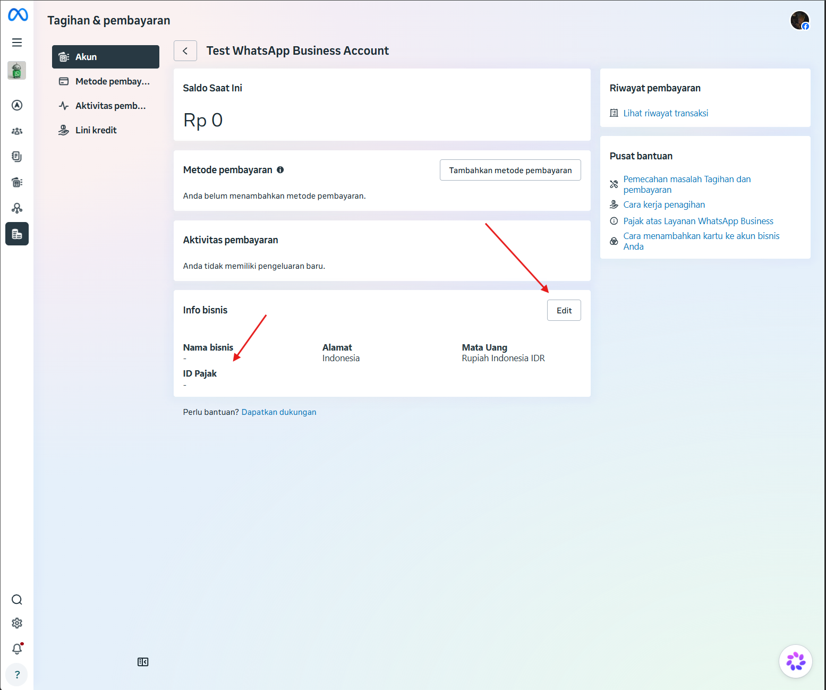Click the Riwayat pembayaran heading
Viewport: 826px width, 690px height.
655,88
